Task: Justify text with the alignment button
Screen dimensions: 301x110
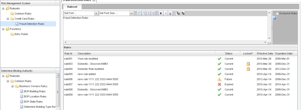Action: (x=153, y=13)
